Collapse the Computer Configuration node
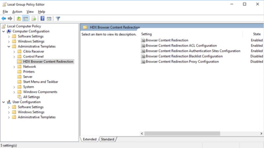Image resolution: width=264 pixels, height=148 pixels. [4, 31]
